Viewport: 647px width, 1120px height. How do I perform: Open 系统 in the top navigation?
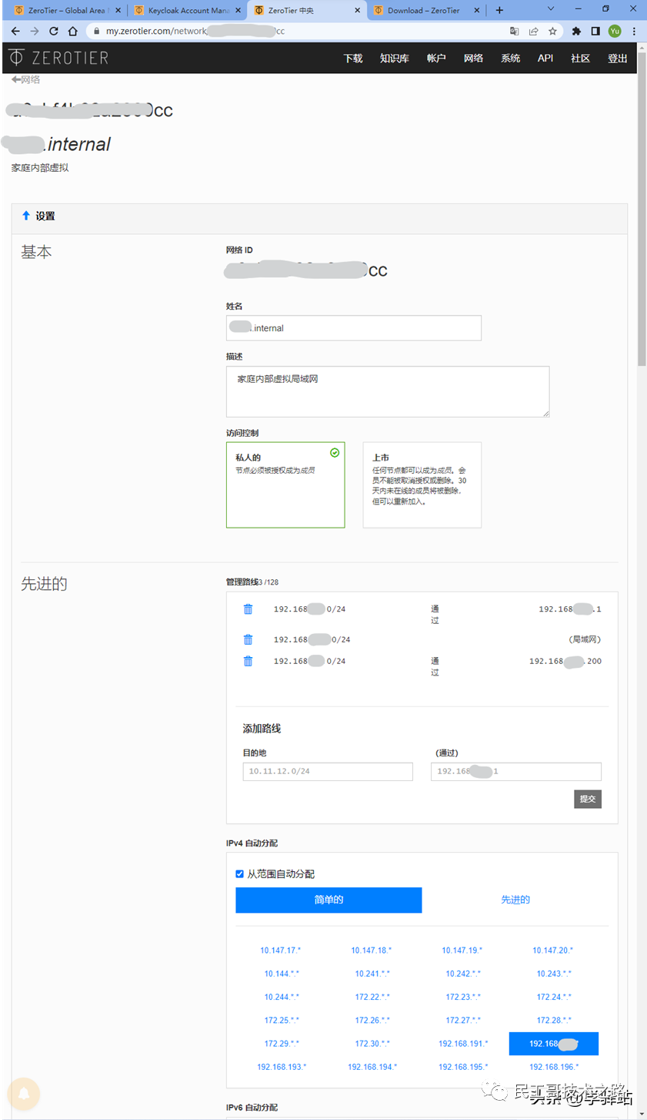tap(511, 59)
